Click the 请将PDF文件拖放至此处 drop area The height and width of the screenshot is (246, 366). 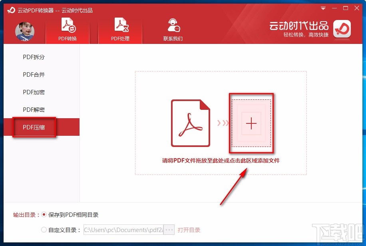pyautogui.click(x=221, y=160)
